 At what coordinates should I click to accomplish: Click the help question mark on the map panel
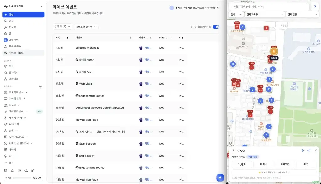(x=315, y=7)
